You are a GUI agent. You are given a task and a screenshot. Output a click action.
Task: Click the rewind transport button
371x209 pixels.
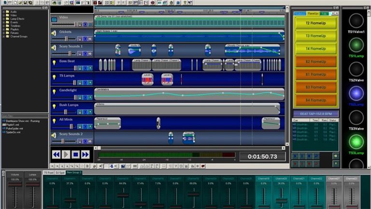pyautogui.click(x=57, y=155)
